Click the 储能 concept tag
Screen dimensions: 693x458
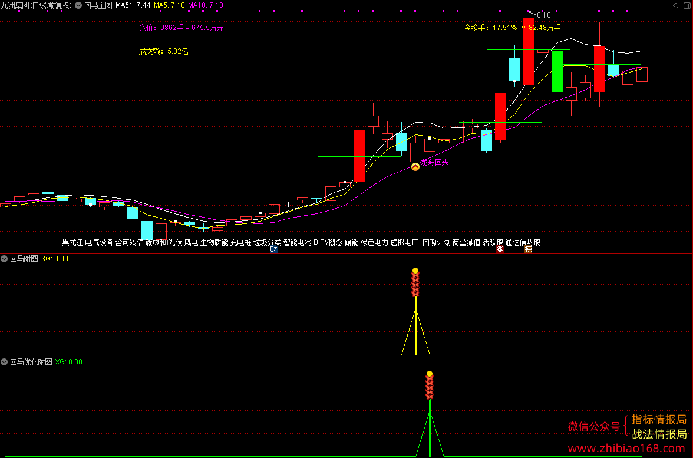[352, 242]
